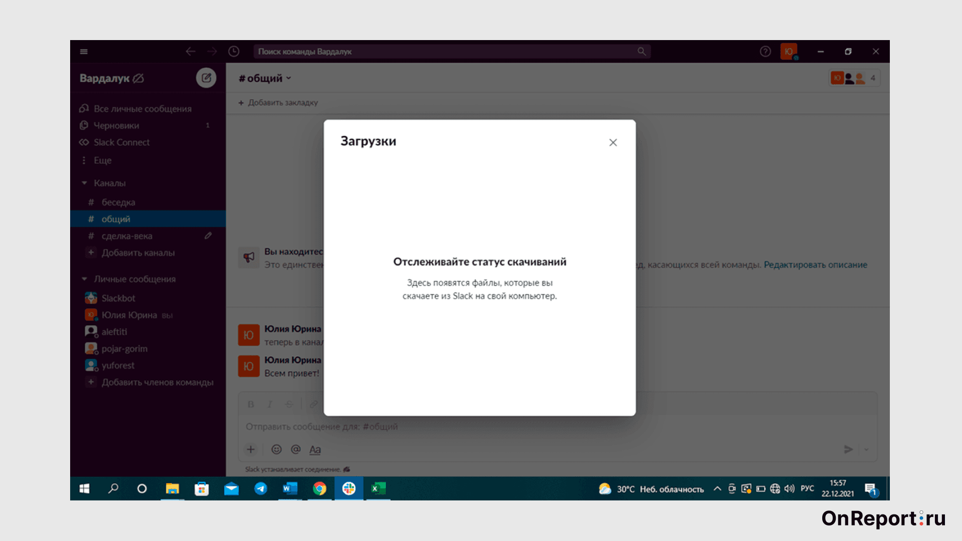
Task: Click message field Отправить сообщение для #общий
Action: click(558, 427)
